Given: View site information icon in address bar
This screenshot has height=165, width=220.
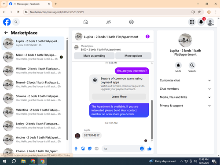Looking at the screenshot, I should point(26,12).
